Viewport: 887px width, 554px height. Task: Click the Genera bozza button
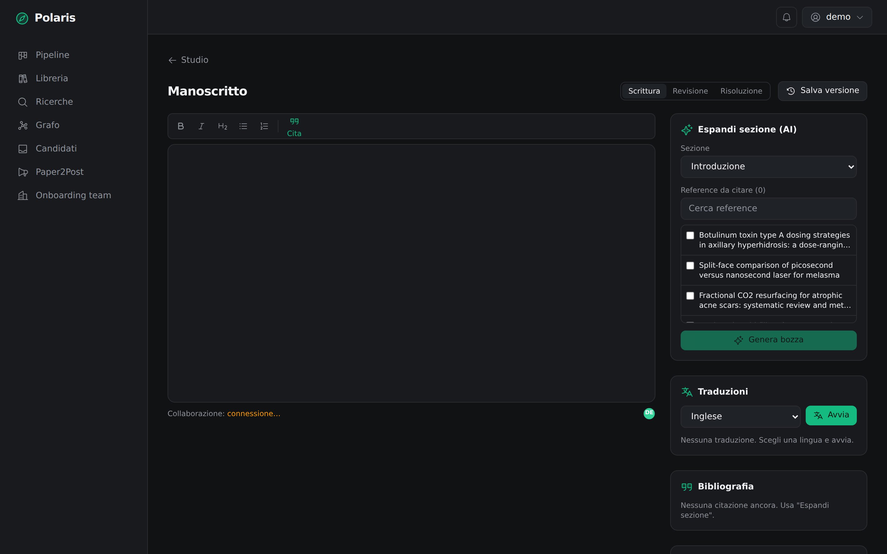click(769, 340)
